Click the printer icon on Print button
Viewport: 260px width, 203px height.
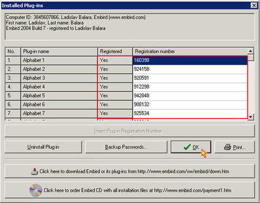[227, 147]
